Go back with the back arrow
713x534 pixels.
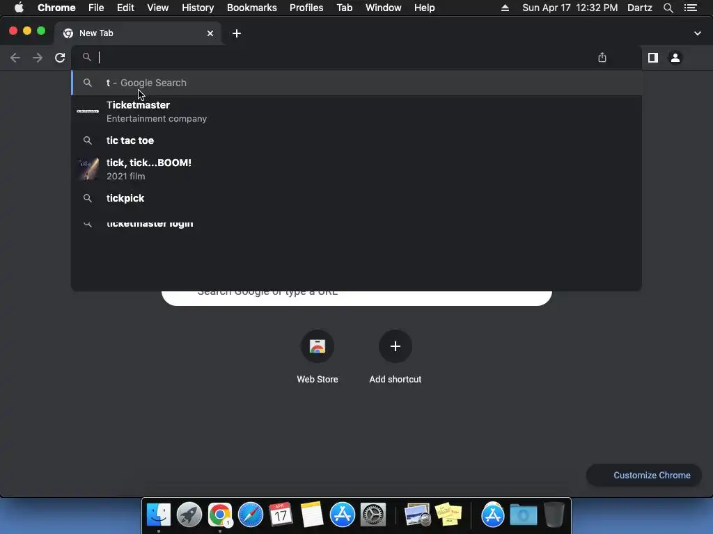coord(15,58)
